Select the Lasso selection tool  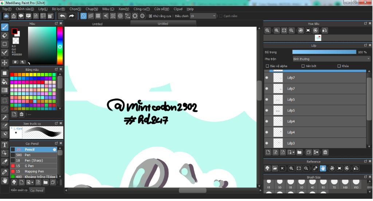[x=4, y=109]
